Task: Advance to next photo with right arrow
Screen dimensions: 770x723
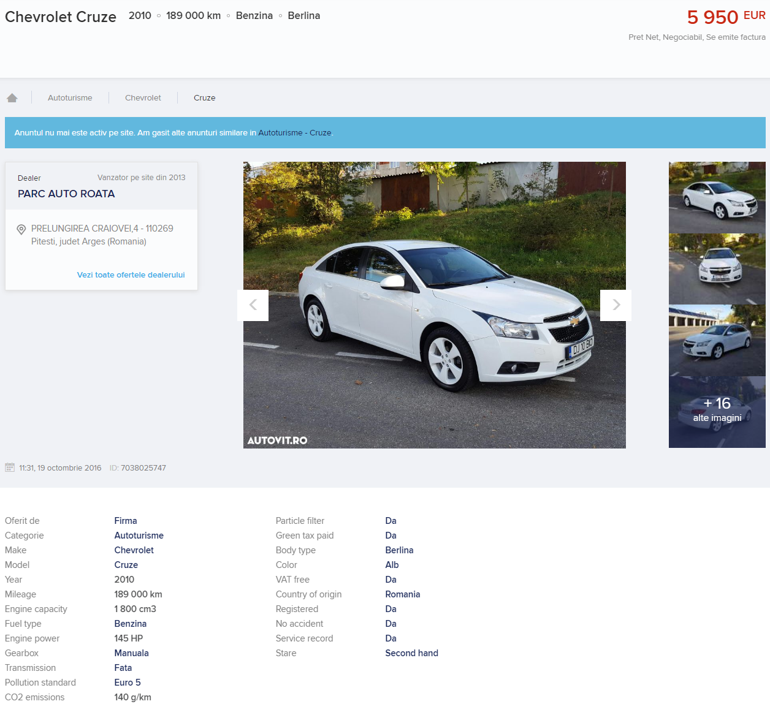Action: click(616, 305)
